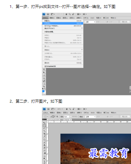131x164 pixels.
Task: Click 调整边缘 button in step 1 options bar
Action: 125,22
